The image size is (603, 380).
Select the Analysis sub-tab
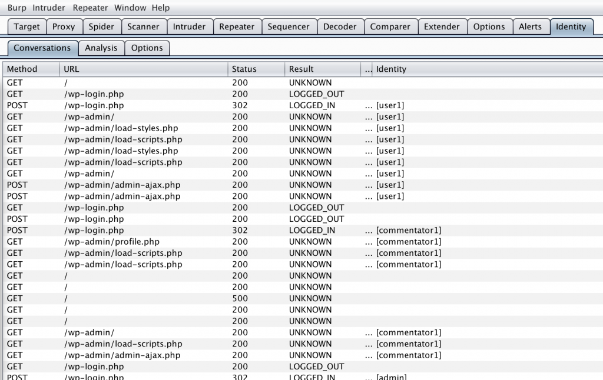tap(101, 48)
